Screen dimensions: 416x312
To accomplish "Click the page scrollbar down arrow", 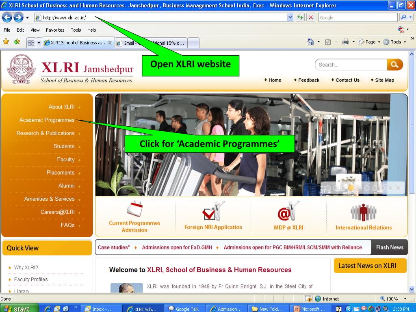I will (x=412, y=289).
